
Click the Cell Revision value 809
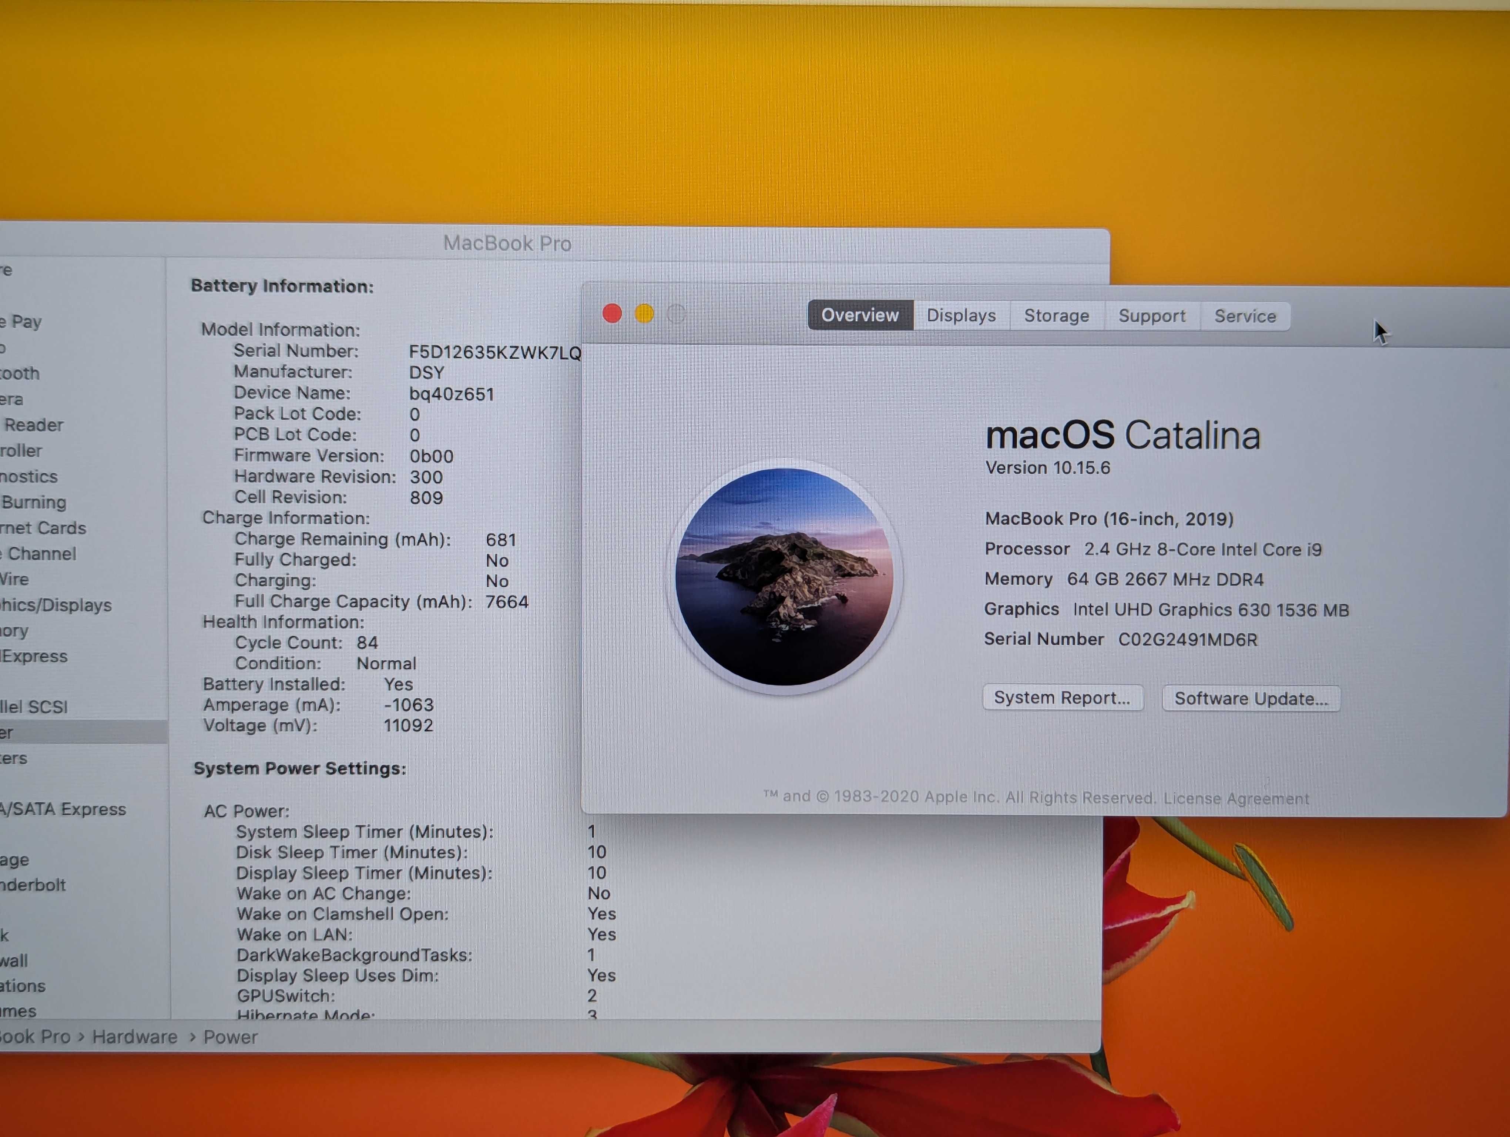pyautogui.click(x=426, y=497)
